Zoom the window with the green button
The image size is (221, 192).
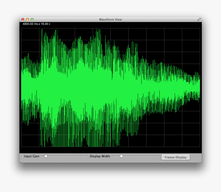[x=32, y=20]
